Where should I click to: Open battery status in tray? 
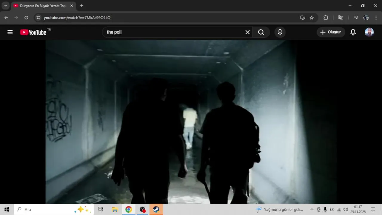[332, 209]
